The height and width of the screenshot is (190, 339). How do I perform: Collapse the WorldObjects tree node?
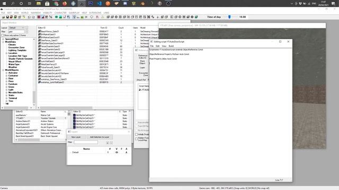[3, 70]
